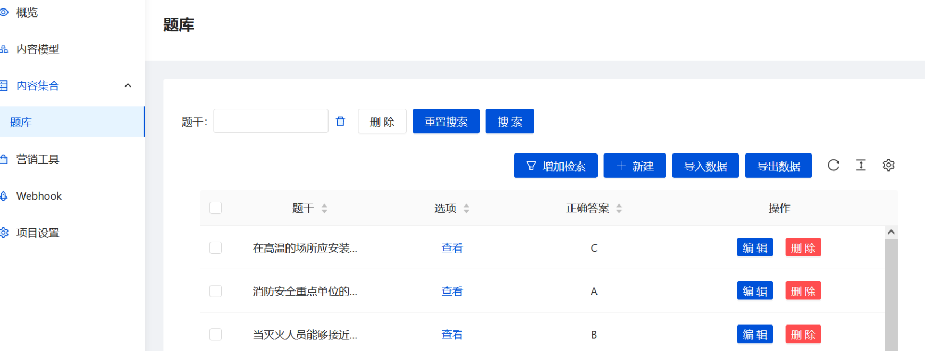Image resolution: width=925 pixels, height=351 pixels.
Task: Sort by 题干 column arrows
Action: click(324, 209)
